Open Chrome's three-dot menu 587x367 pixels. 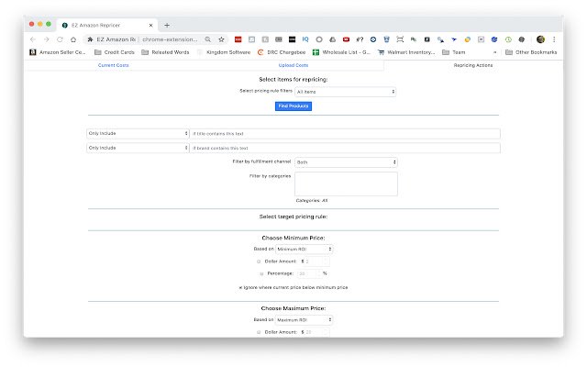(x=554, y=39)
